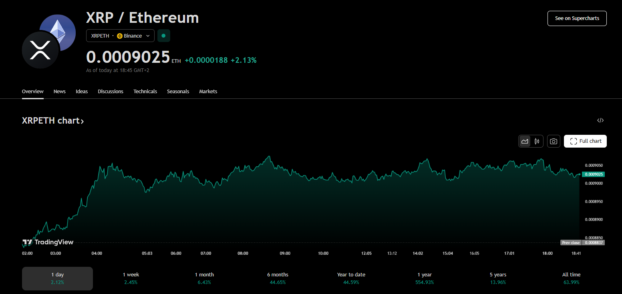Screen dimensions: 622x294
Task: Click the current price label 0.0009025 on axis
Action: coord(593,174)
